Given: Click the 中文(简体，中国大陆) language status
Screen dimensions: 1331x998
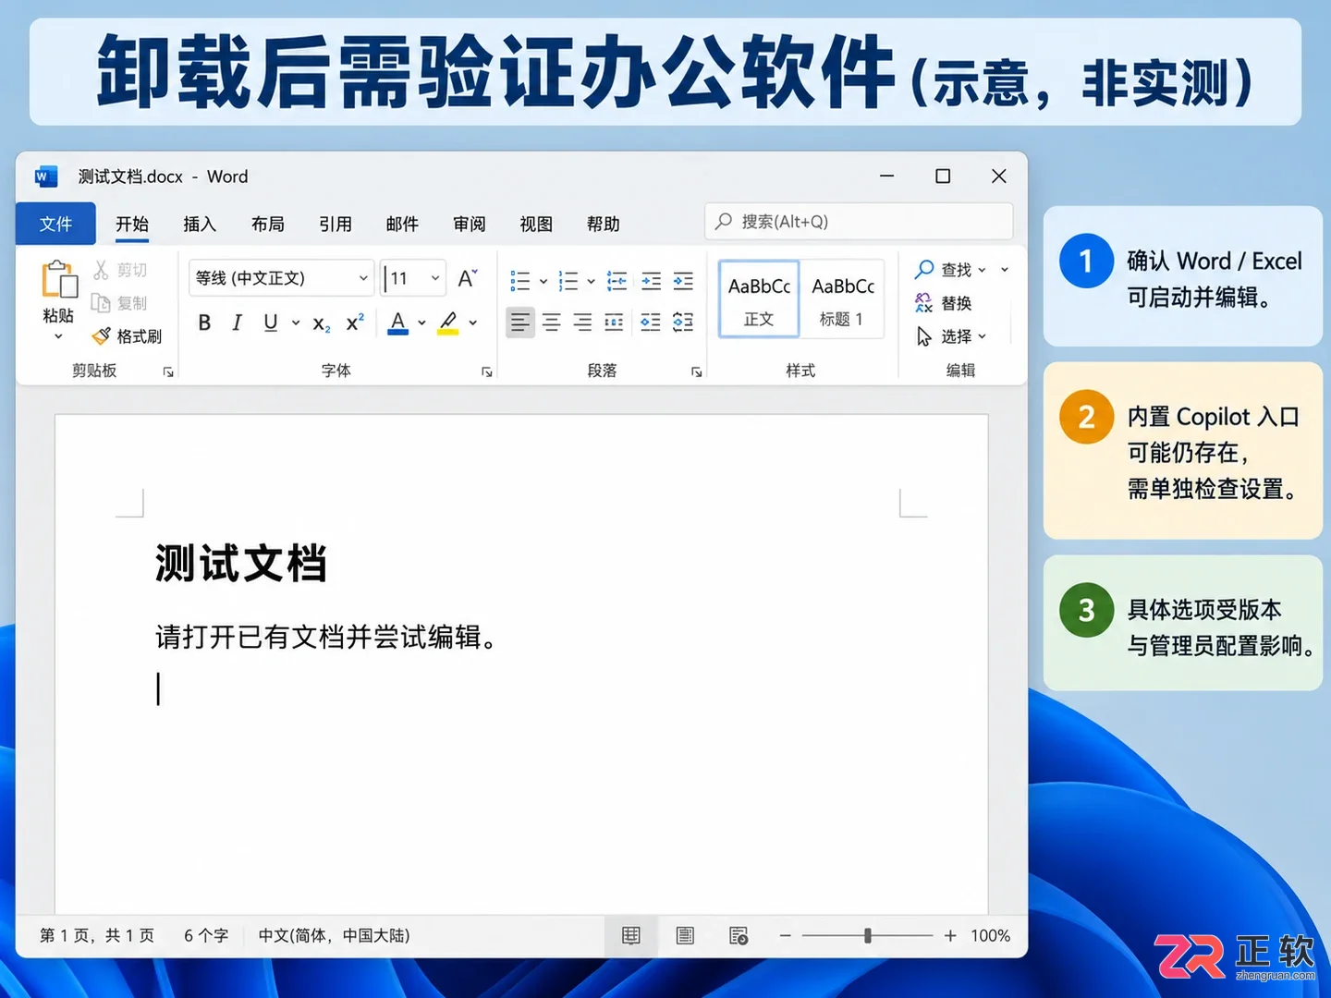Looking at the screenshot, I should coord(335,936).
